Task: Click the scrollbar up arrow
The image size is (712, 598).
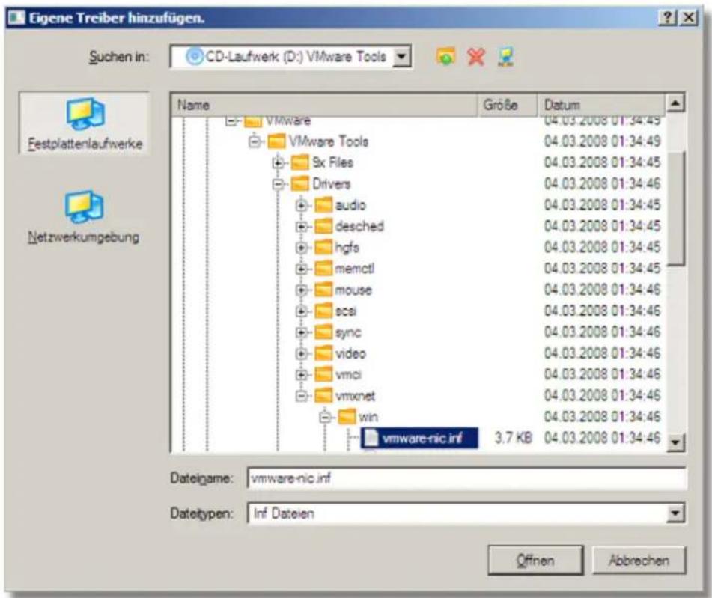Action: pos(675,104)
